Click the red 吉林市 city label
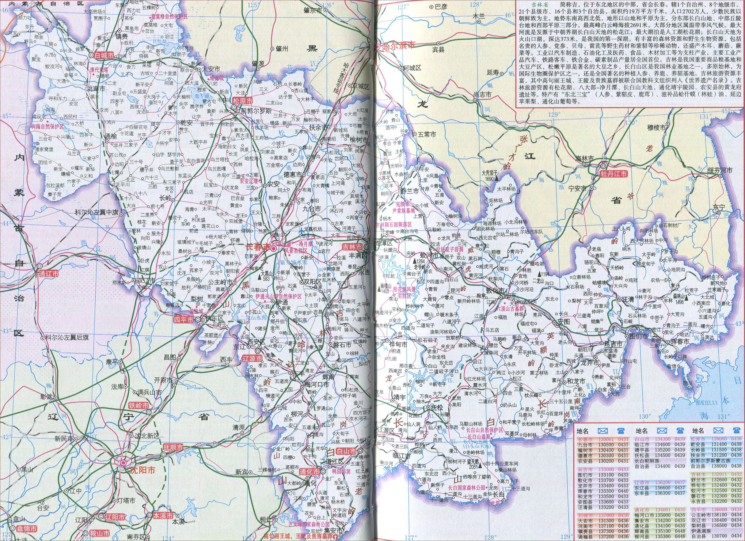This screenshot has width=745, height=541. (x=352, y=247)
